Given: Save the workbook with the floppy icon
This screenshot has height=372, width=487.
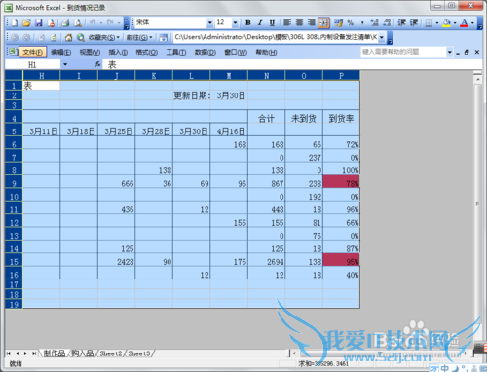Looking at the screenshot, I should click(39, 22).
